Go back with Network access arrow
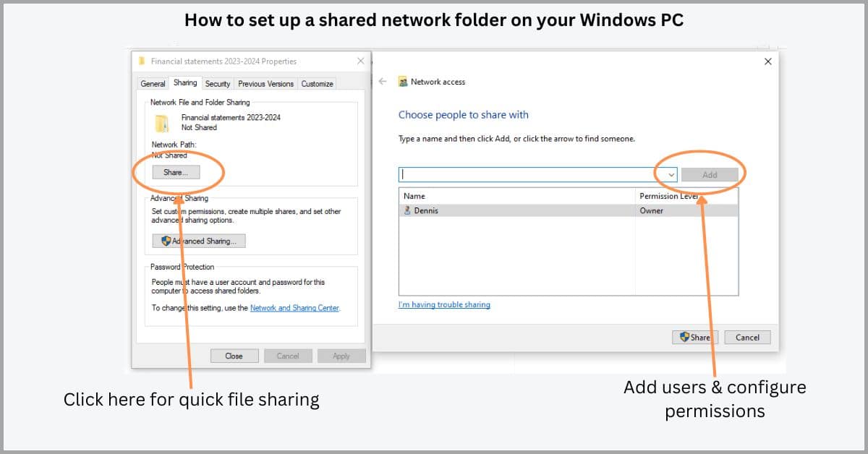868x454 pixels. (x=383, y=82)
